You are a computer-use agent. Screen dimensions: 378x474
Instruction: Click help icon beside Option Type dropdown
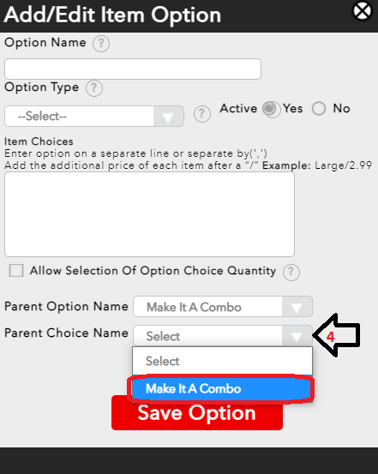click(202, 114)
